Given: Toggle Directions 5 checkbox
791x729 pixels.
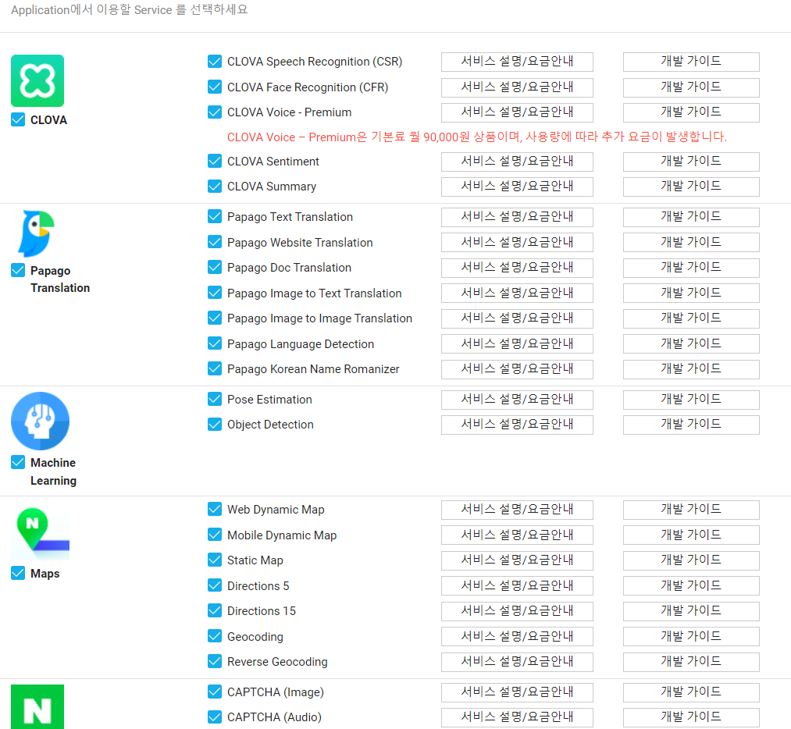Looking at the screenshot, I should tap(215, 585).
